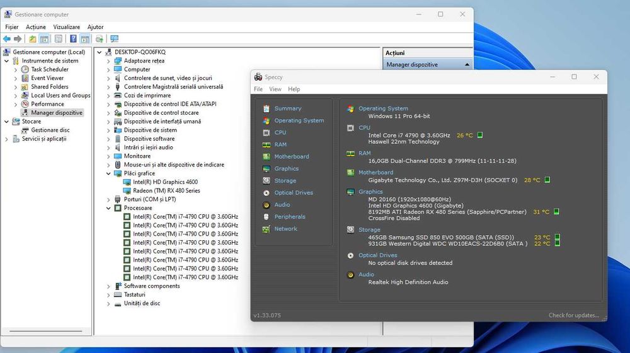Collapse the Stocare tree node
Screen dimensions: 630x353
[6, 122]
